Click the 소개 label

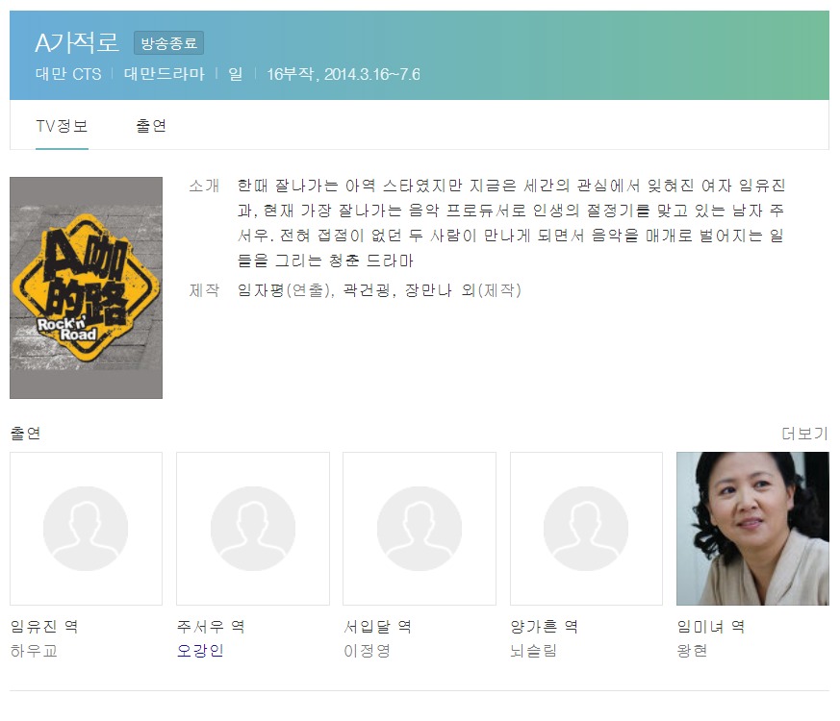tap(204, 186)
